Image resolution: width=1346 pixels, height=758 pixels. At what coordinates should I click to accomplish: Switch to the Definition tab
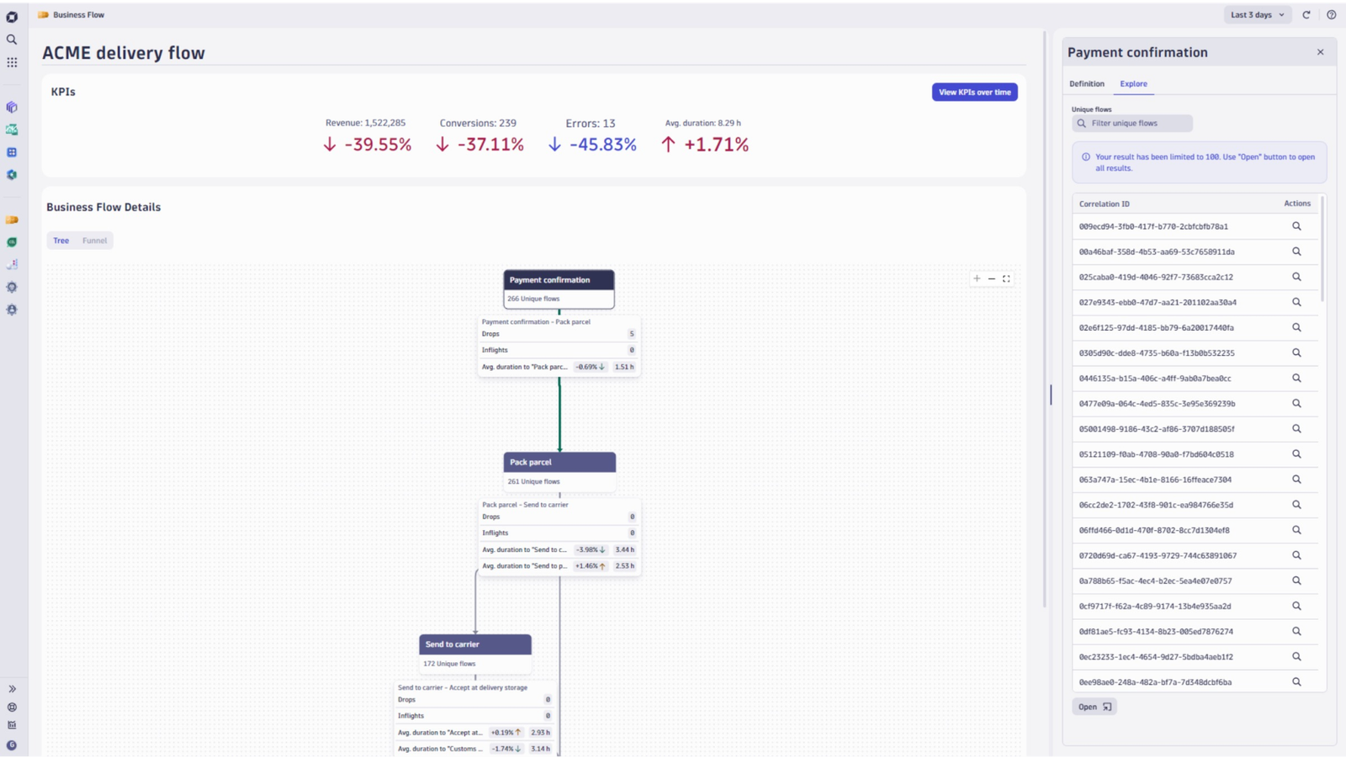[1087, 84]
